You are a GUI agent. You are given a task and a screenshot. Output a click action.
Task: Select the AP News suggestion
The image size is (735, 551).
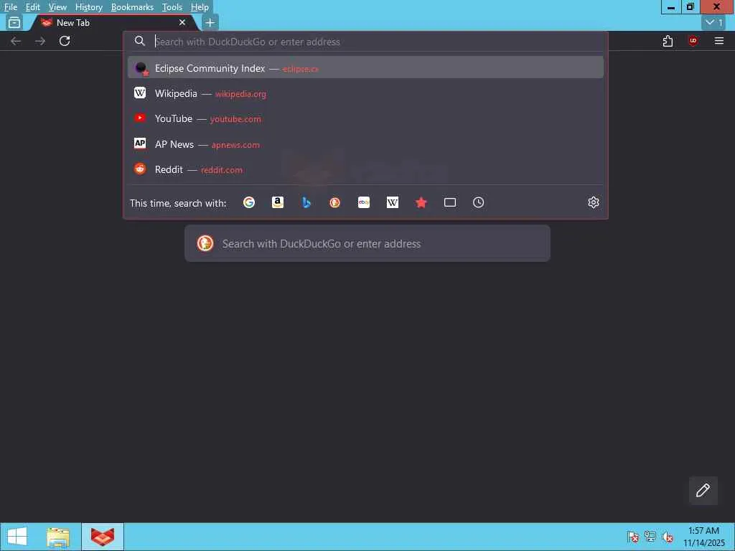click(x=365, y=143)
